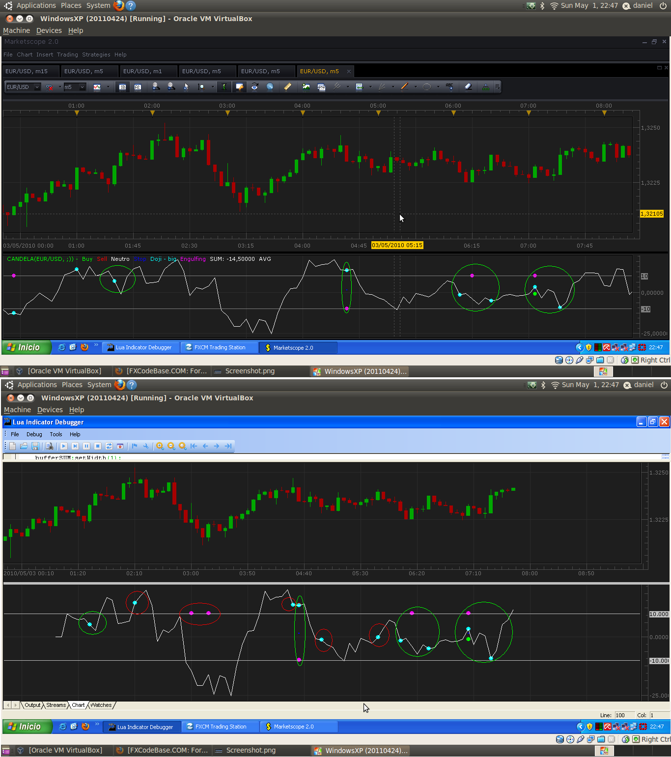Click the FXCM Trading Station taskbar button in the upper taskbar
671x757 pixels.
coord(219,347)
